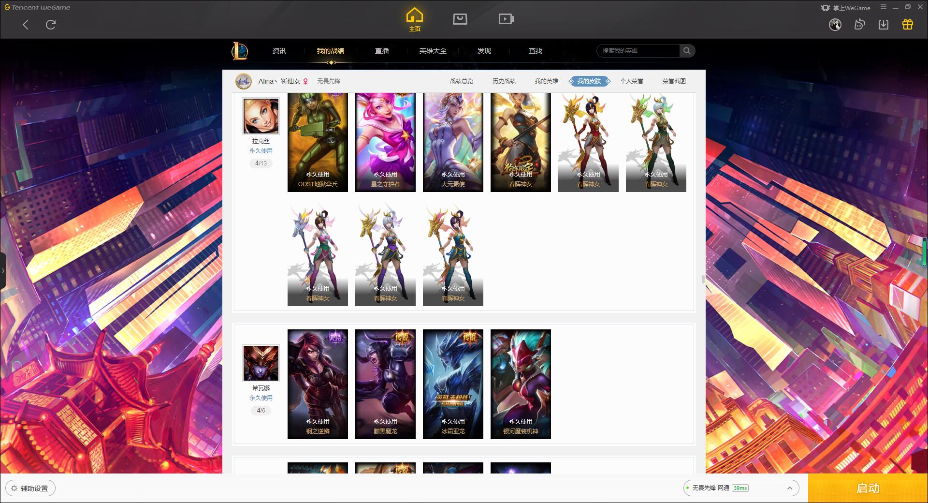Screen dimensions: 928x503
Task: Select the 我的皮肤 sub-tab
Action: [589, 81]
